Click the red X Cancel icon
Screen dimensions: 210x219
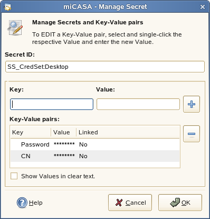(x=119, y=203)
